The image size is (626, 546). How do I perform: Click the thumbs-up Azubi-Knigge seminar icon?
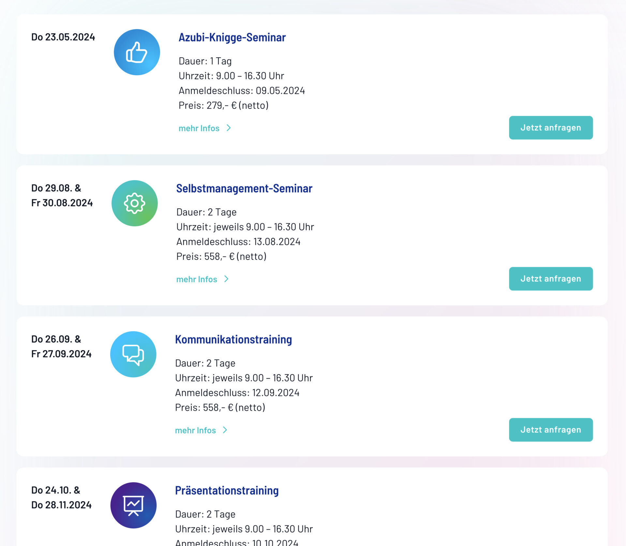click(137, 52)
